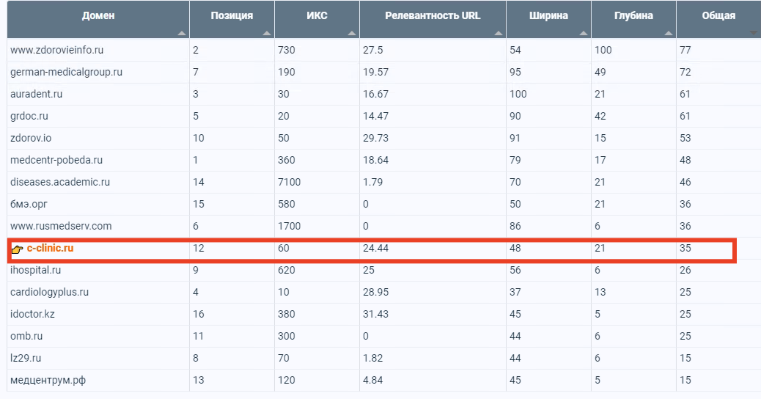Click sort arrow in Релевантность URL header
Viewport: 761px width, 399px height.
[499, 33]
